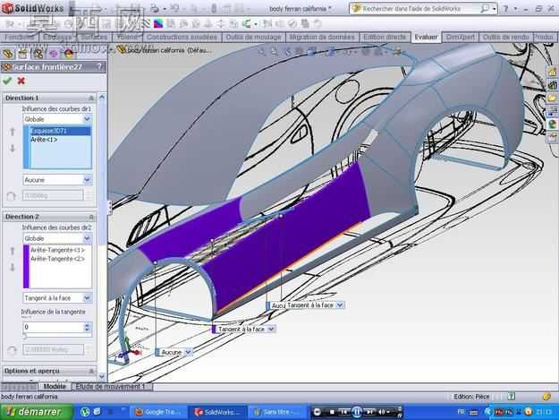559x420 pixels.
Task: Open the File Explorer task pane folder icon
Action: coord(552,98)
